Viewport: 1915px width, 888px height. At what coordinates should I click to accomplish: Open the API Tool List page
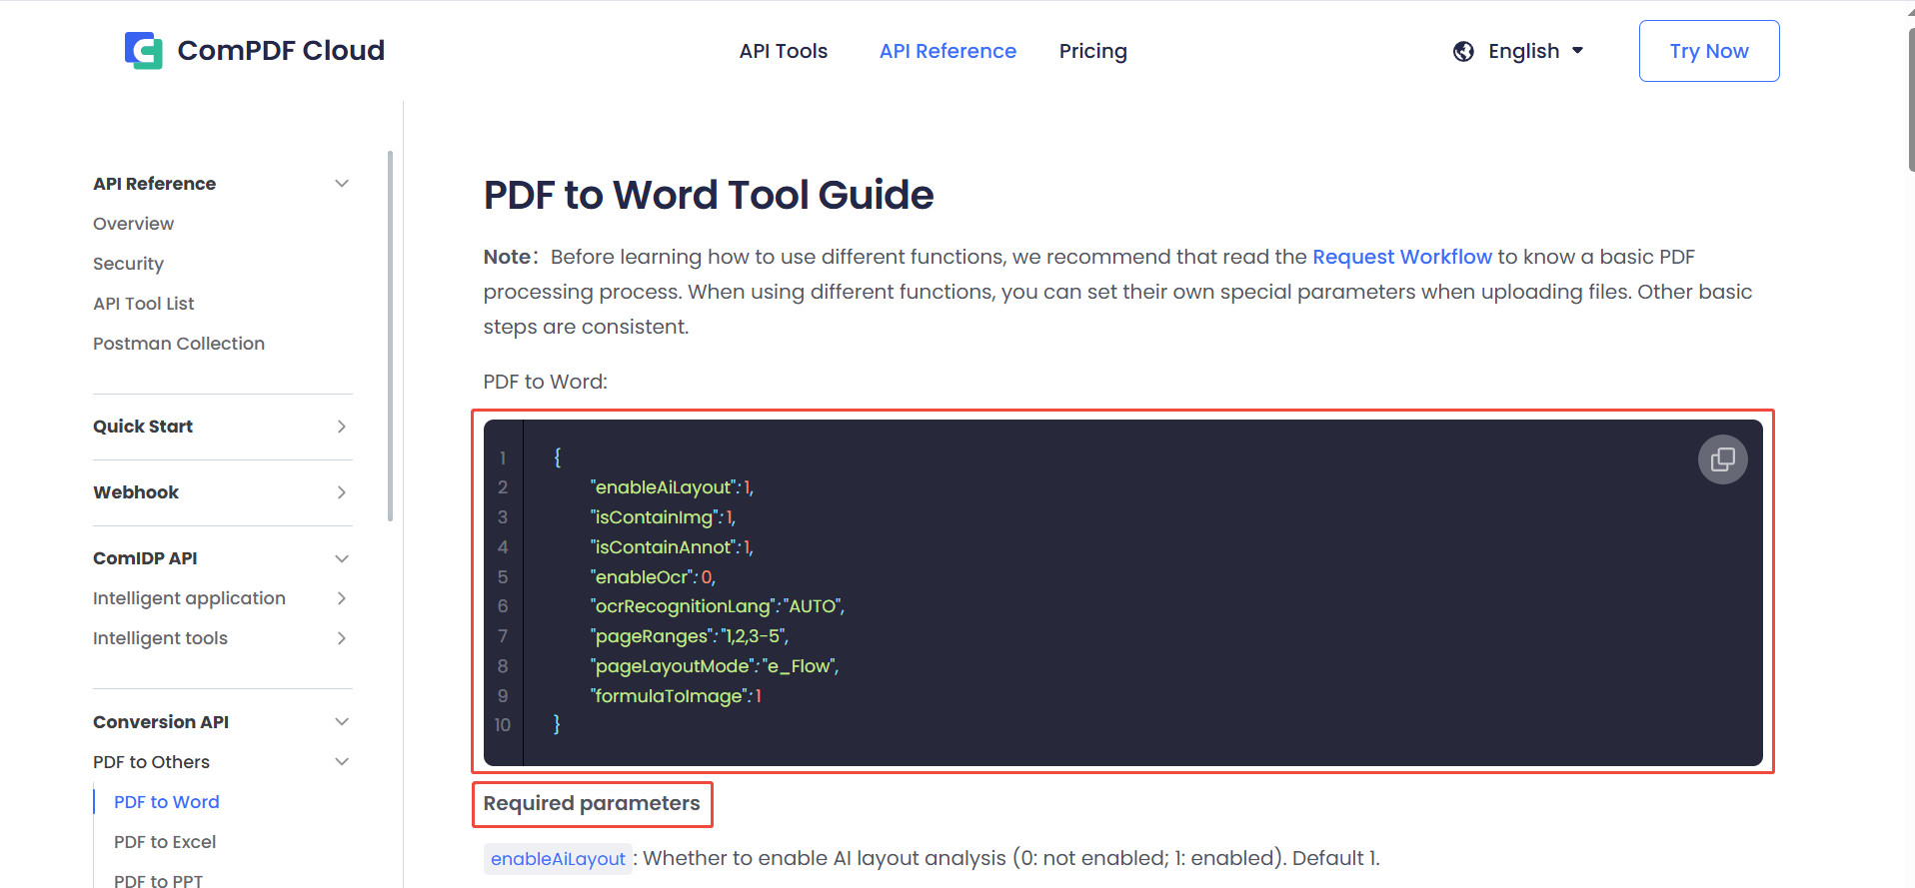pyautogui.click(x=143, y=304)
